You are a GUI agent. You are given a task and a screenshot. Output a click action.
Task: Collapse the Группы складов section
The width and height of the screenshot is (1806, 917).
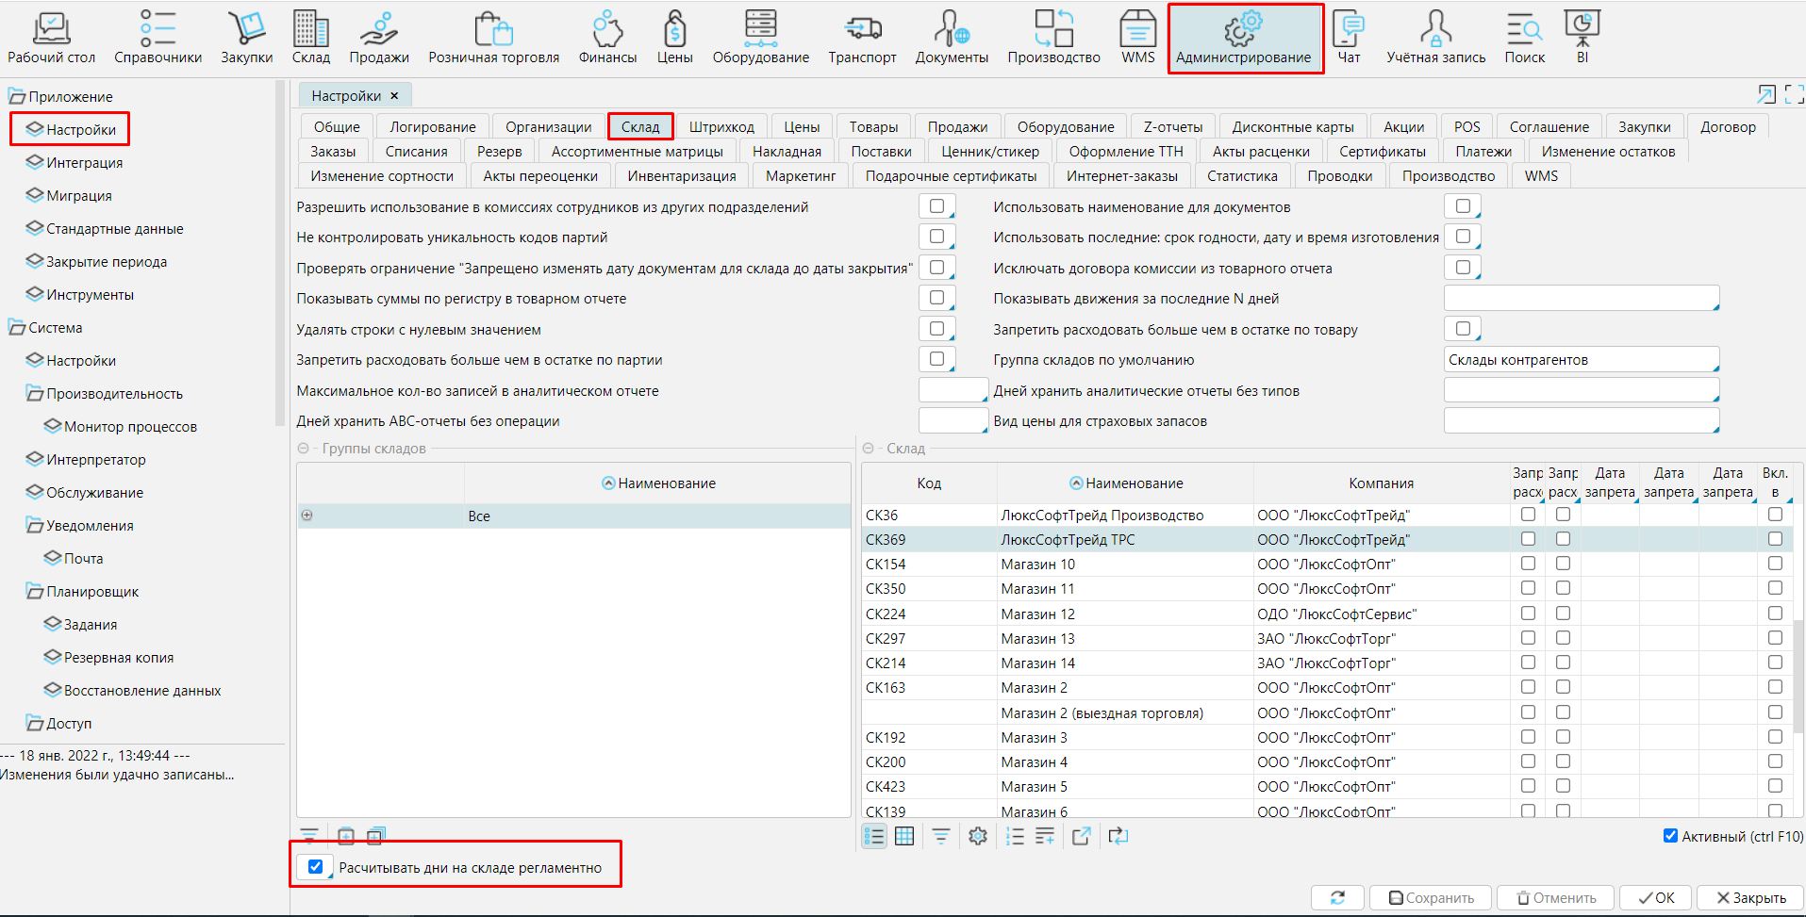tap(304, 449)
